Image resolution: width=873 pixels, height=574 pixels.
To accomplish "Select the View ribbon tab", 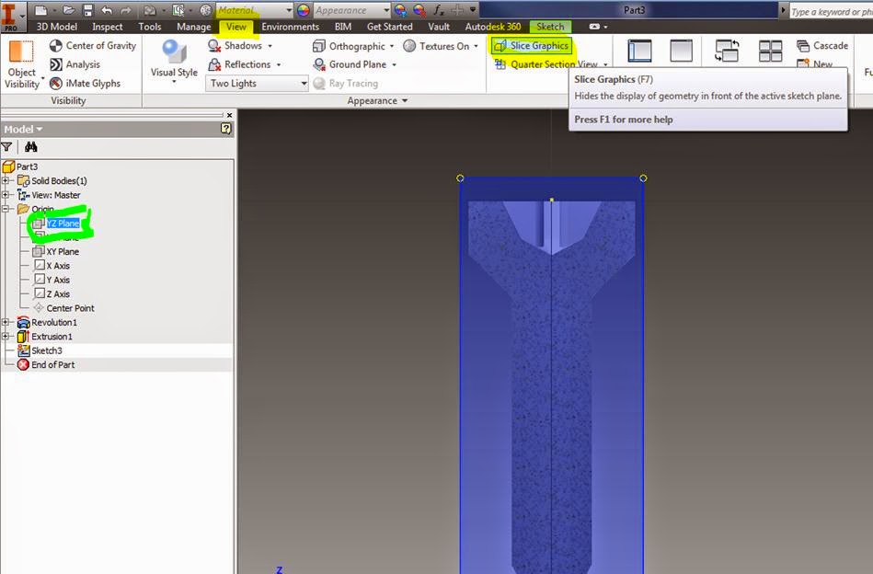I will (x=236, y=27).
